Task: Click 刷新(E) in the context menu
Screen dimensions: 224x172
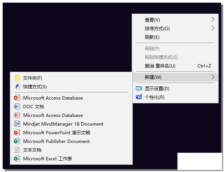Action: (176, 37)
